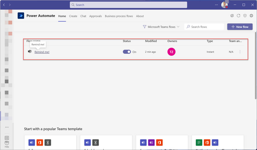The width and height of the screenshot is (257, 150).
Task: Click the Teams icon beside Remind me flow
Action: point(30,51)
